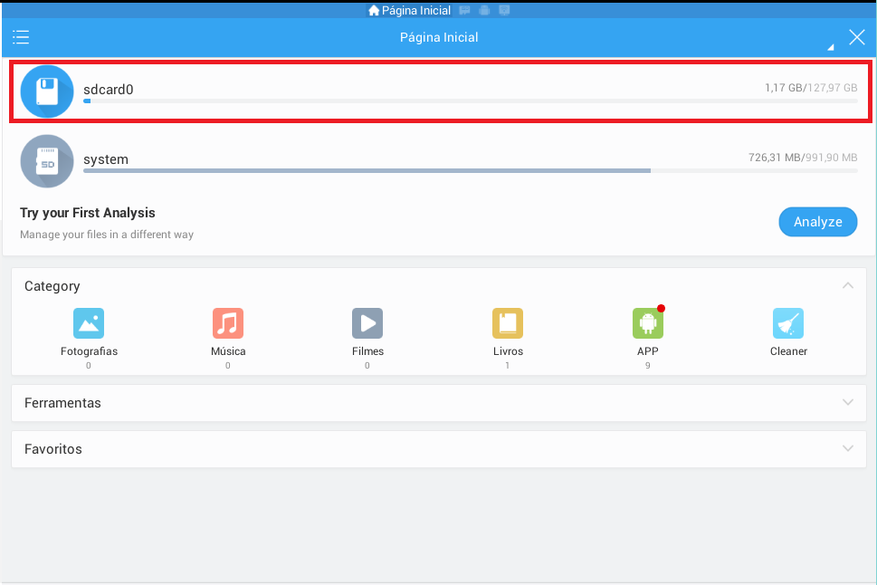Switch to the network window tab icon
Viewport: 877px width, 585px height.
click(x=504, y=10)
